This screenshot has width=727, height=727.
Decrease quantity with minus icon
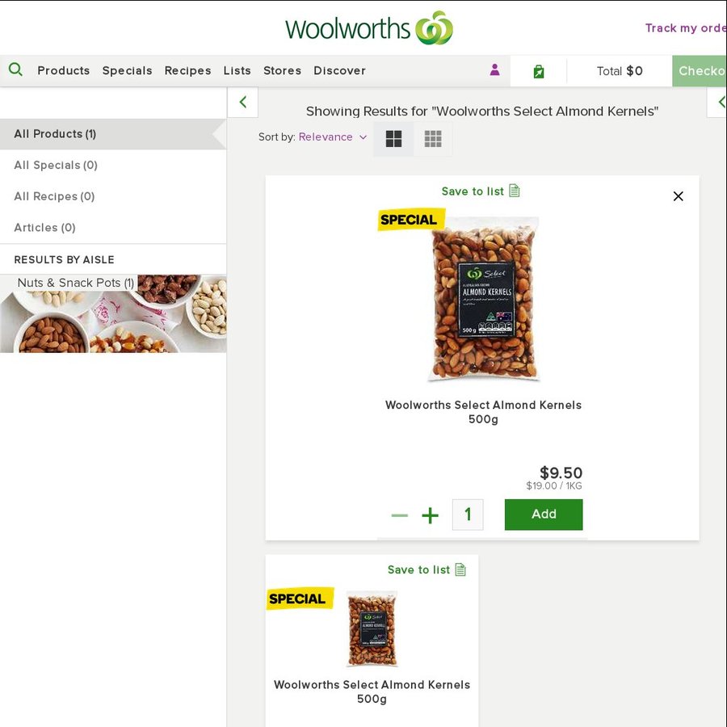point(400,515)
